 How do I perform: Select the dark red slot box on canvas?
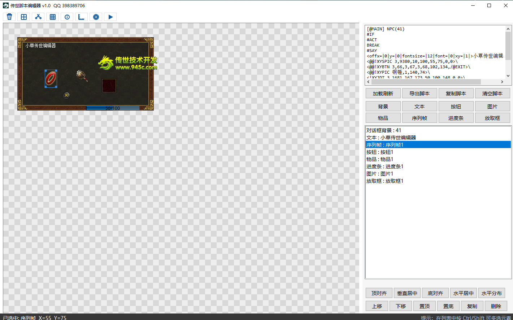[x=109, y=86]
